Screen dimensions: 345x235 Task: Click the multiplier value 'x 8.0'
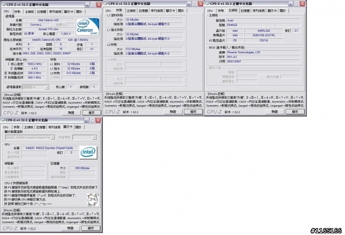34,68
